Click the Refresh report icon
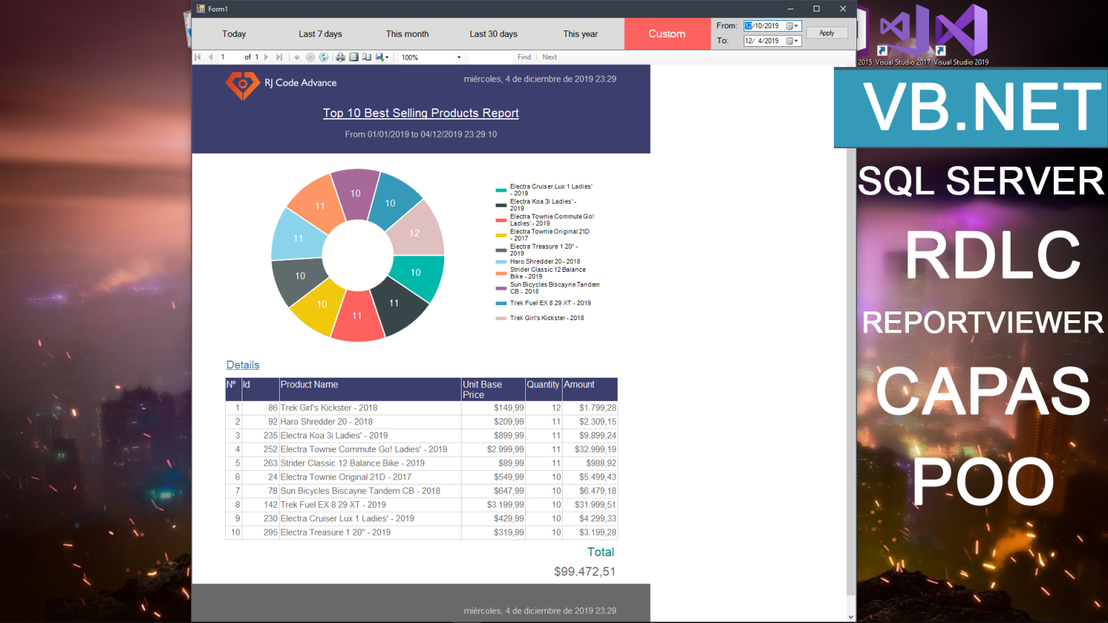Screen dimensions: 1108x623 323,57
